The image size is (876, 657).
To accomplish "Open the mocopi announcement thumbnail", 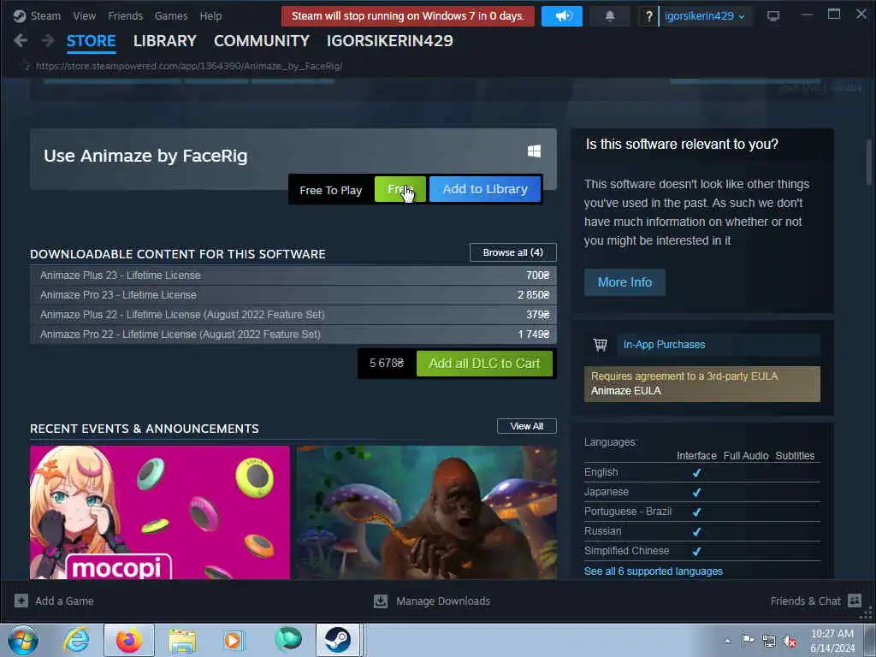I will pos(160,512).
